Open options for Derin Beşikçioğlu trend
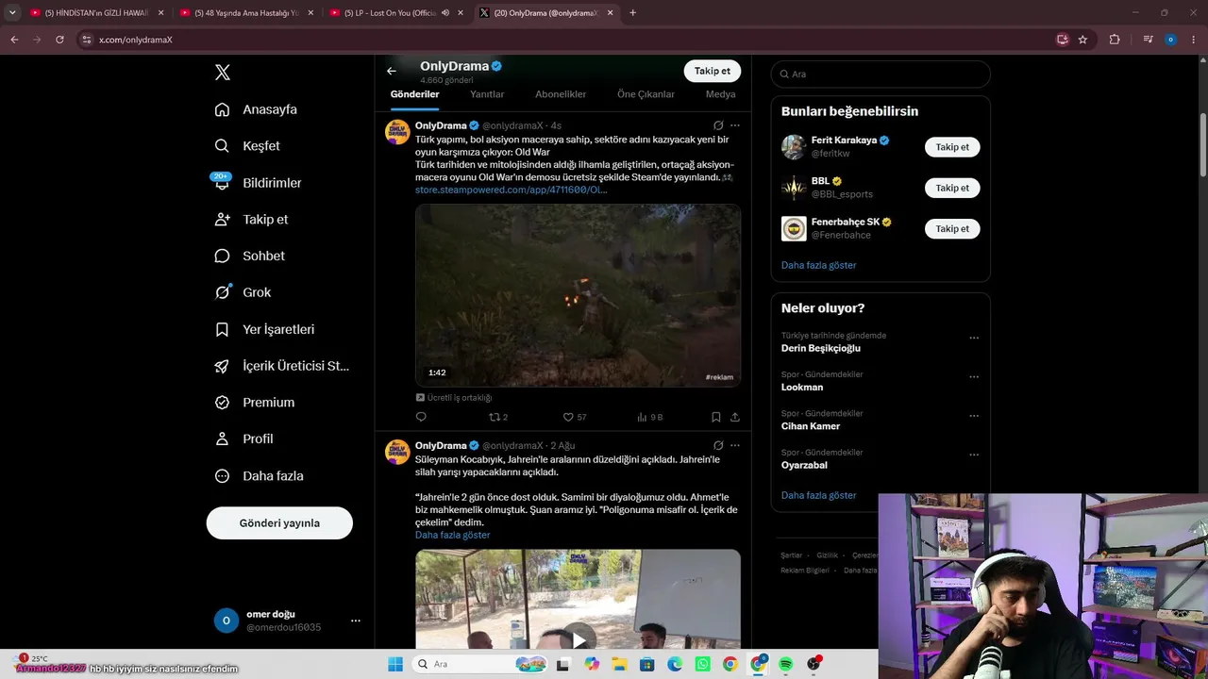Viewport: 1208px width, 679px height. (974, 338)
